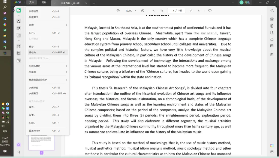Screen dimensions: 279x158
Task: Click the small arrow before the document tab title
Action: point(55,3)
